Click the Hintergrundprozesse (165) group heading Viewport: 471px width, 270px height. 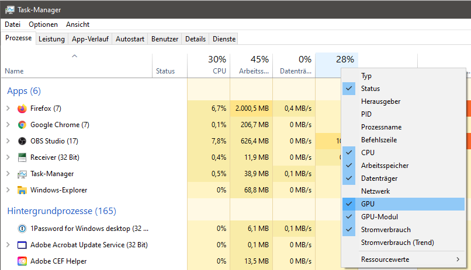61,211
